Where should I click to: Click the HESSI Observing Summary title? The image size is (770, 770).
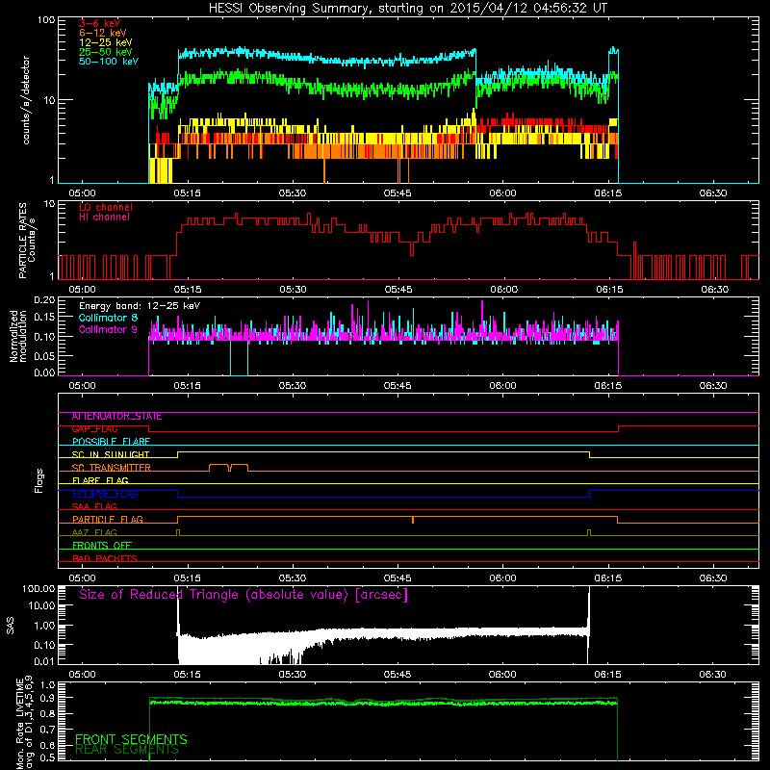click(408, 9)
